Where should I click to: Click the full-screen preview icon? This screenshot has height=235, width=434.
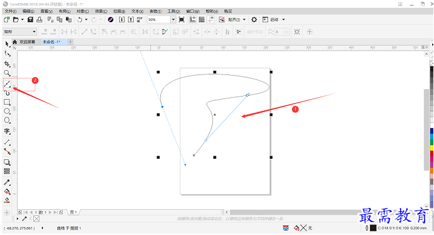point(182,20)
